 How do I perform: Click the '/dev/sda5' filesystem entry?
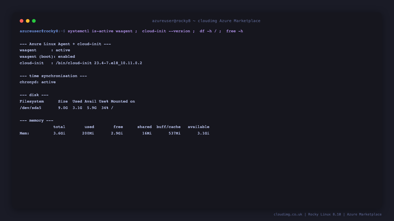[30, 108]
